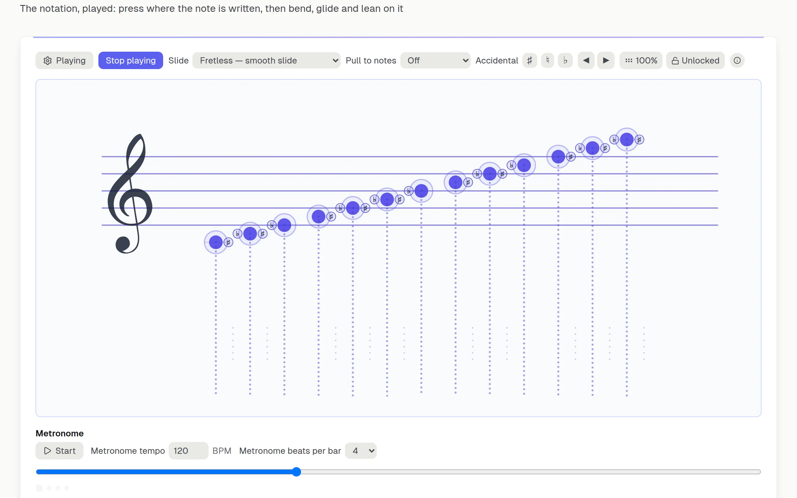Open the Slide mode dropdown
This screenshot has width=797, height=498.
pos(266,60)
